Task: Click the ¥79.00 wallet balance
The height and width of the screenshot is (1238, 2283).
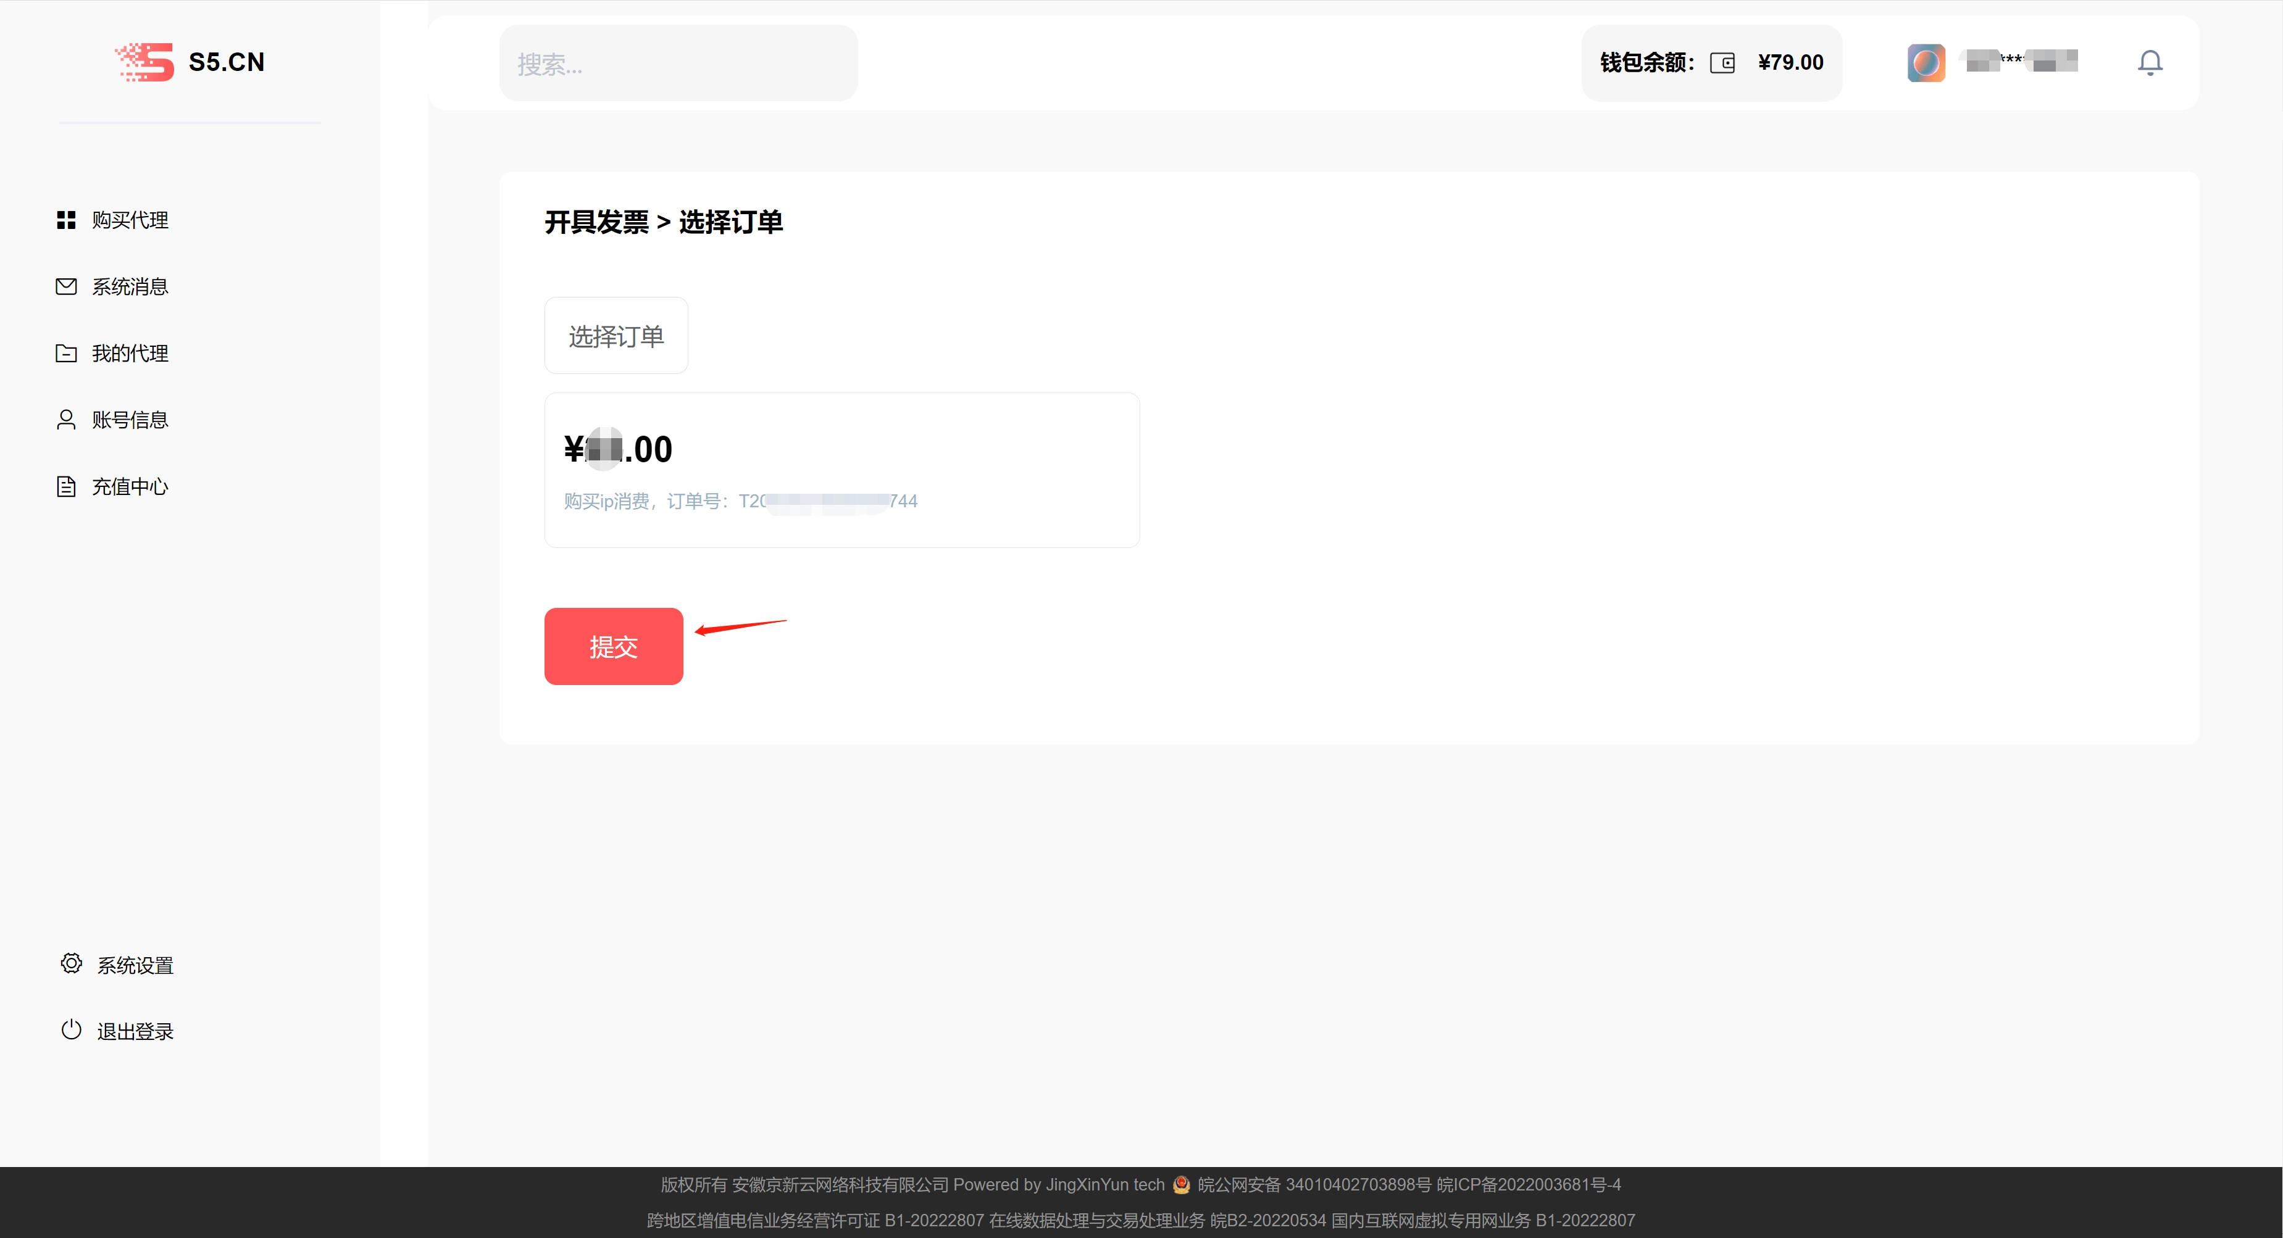Action: [1790, 63]
